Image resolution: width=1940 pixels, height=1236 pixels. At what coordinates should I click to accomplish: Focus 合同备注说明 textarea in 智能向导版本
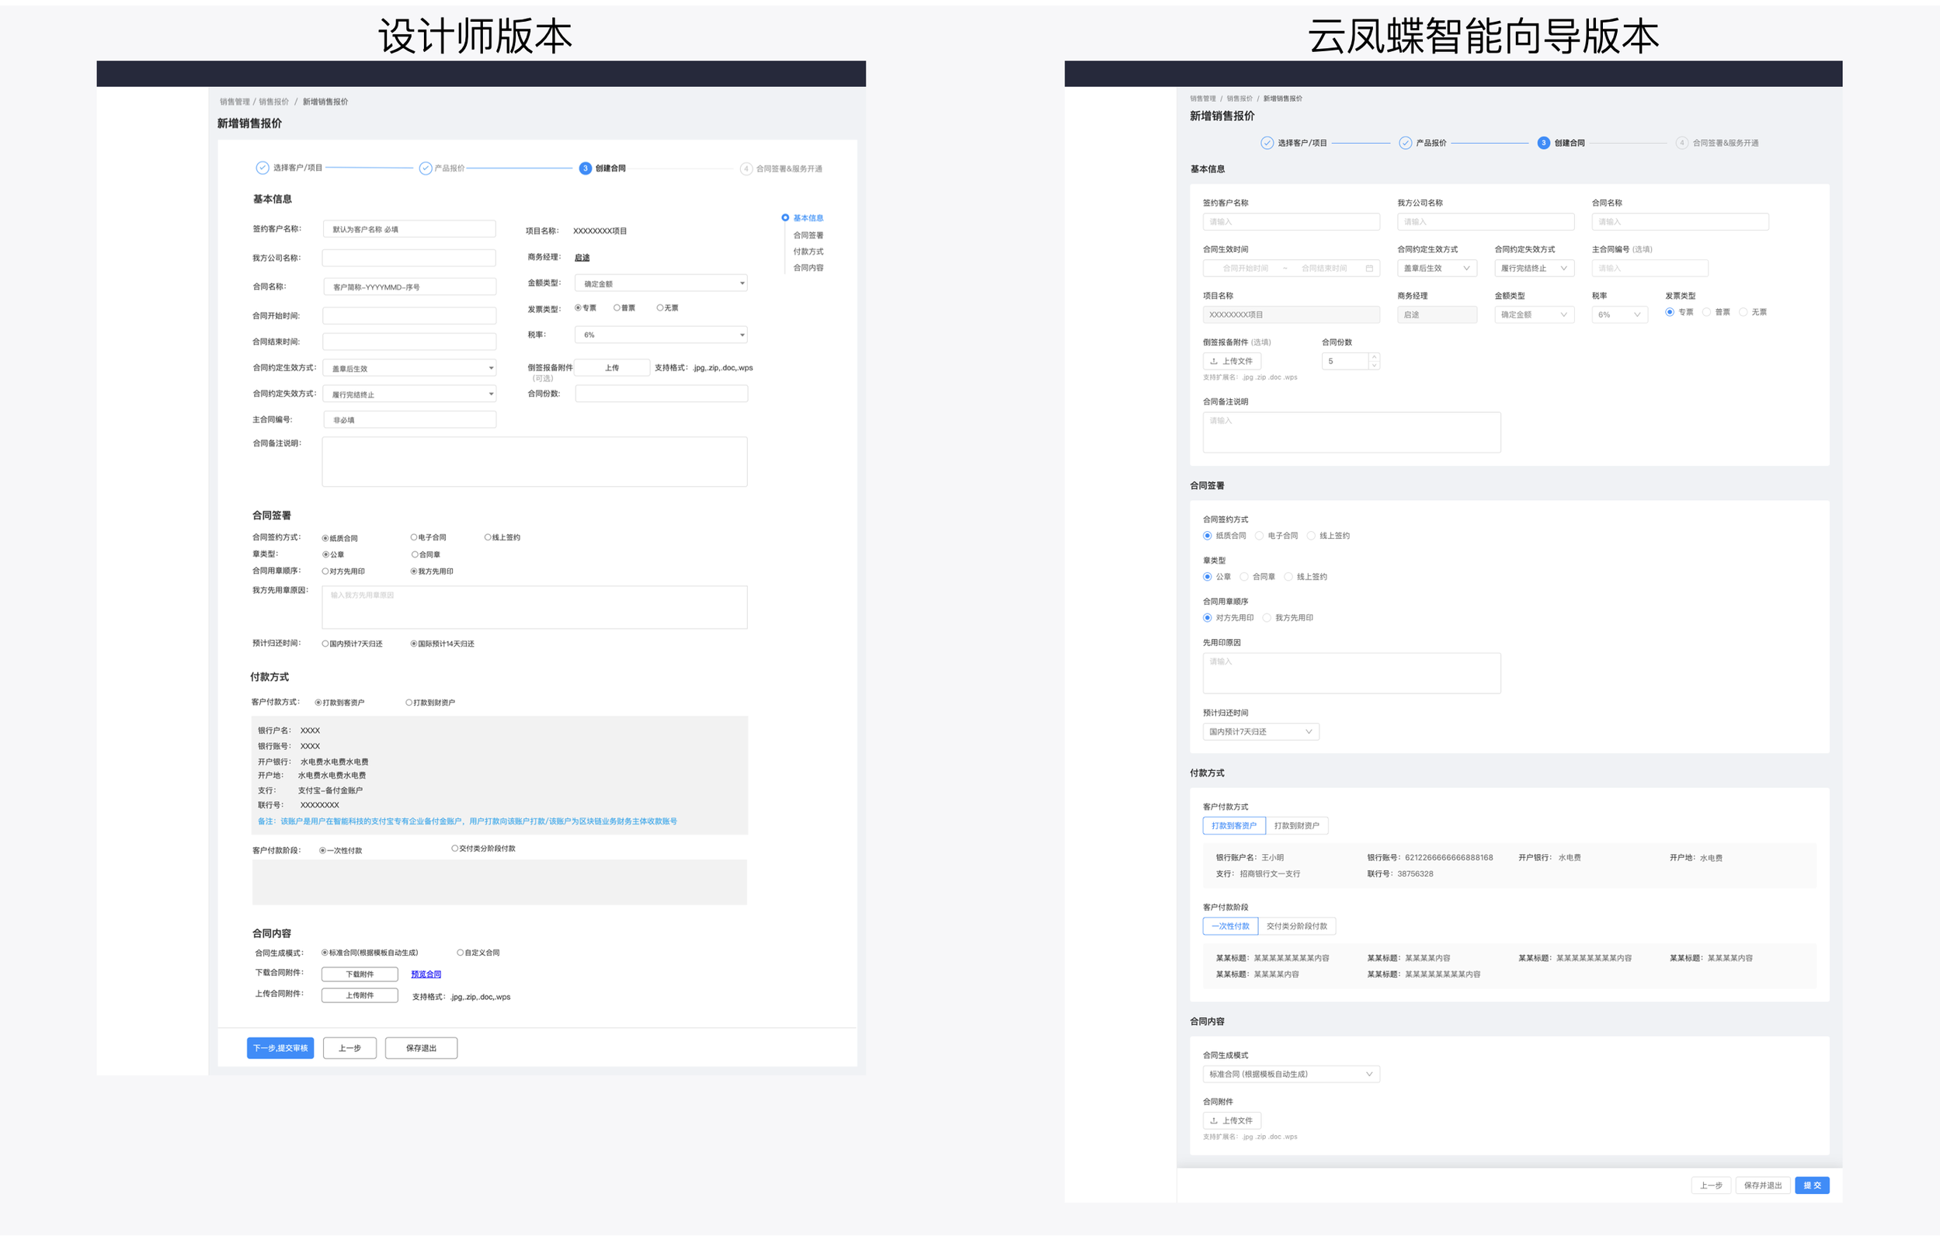click(x=1351, y=432)
